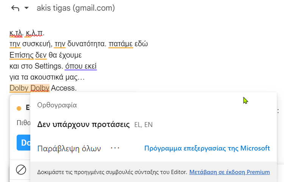The height and width of the screenshot is (182, 284).
Task: Click the Δεν υπάρχουν προτάσεις entry
Action: 83,124
